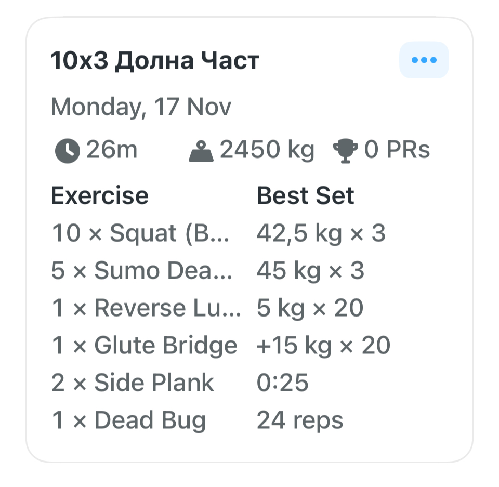Tap the 2450 kg total volume
Image resolution: width=499 pixels, height=487 pixels.
click(267, 150)
